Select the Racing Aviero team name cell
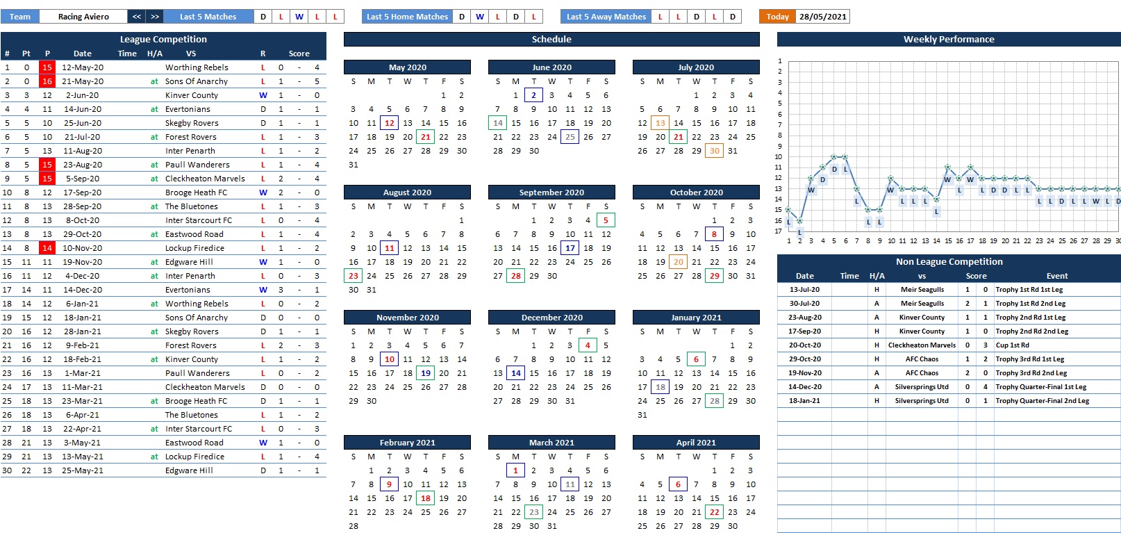1121x533 pixels. point(83,17)
